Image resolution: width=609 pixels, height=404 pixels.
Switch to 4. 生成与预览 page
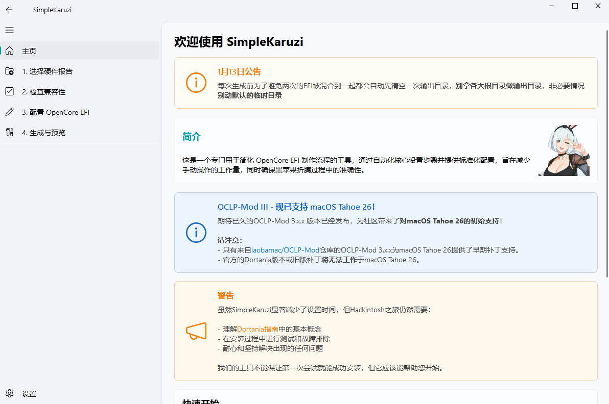point(80,132)
